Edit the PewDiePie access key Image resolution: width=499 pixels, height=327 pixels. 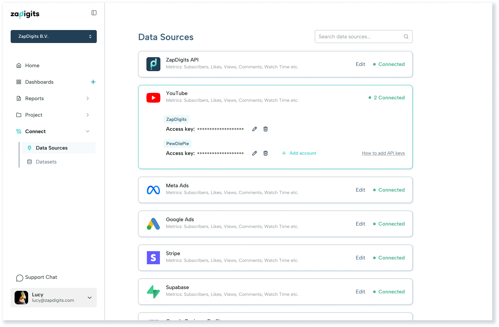[x=255, y=153]
